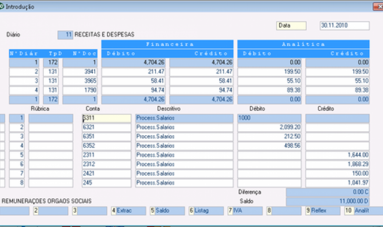Viewport: 383px width, 227px height.
Task: Click Analítica Débito value 89.38
Action: 270,90
